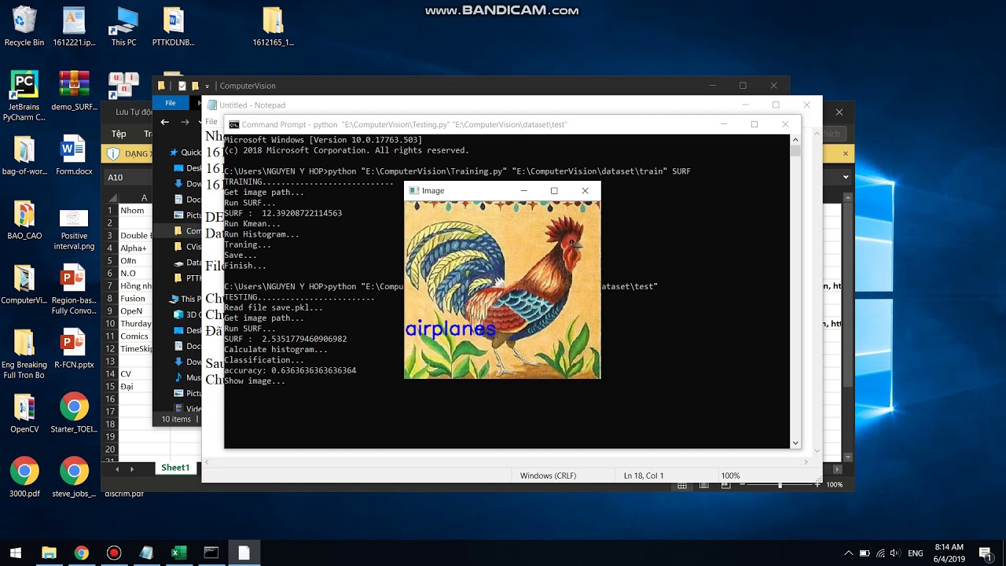The height and width of the screenshot is (566, 1006).
Task: Click the Excel zoom slider handle
Action: (x=780, y=484)
